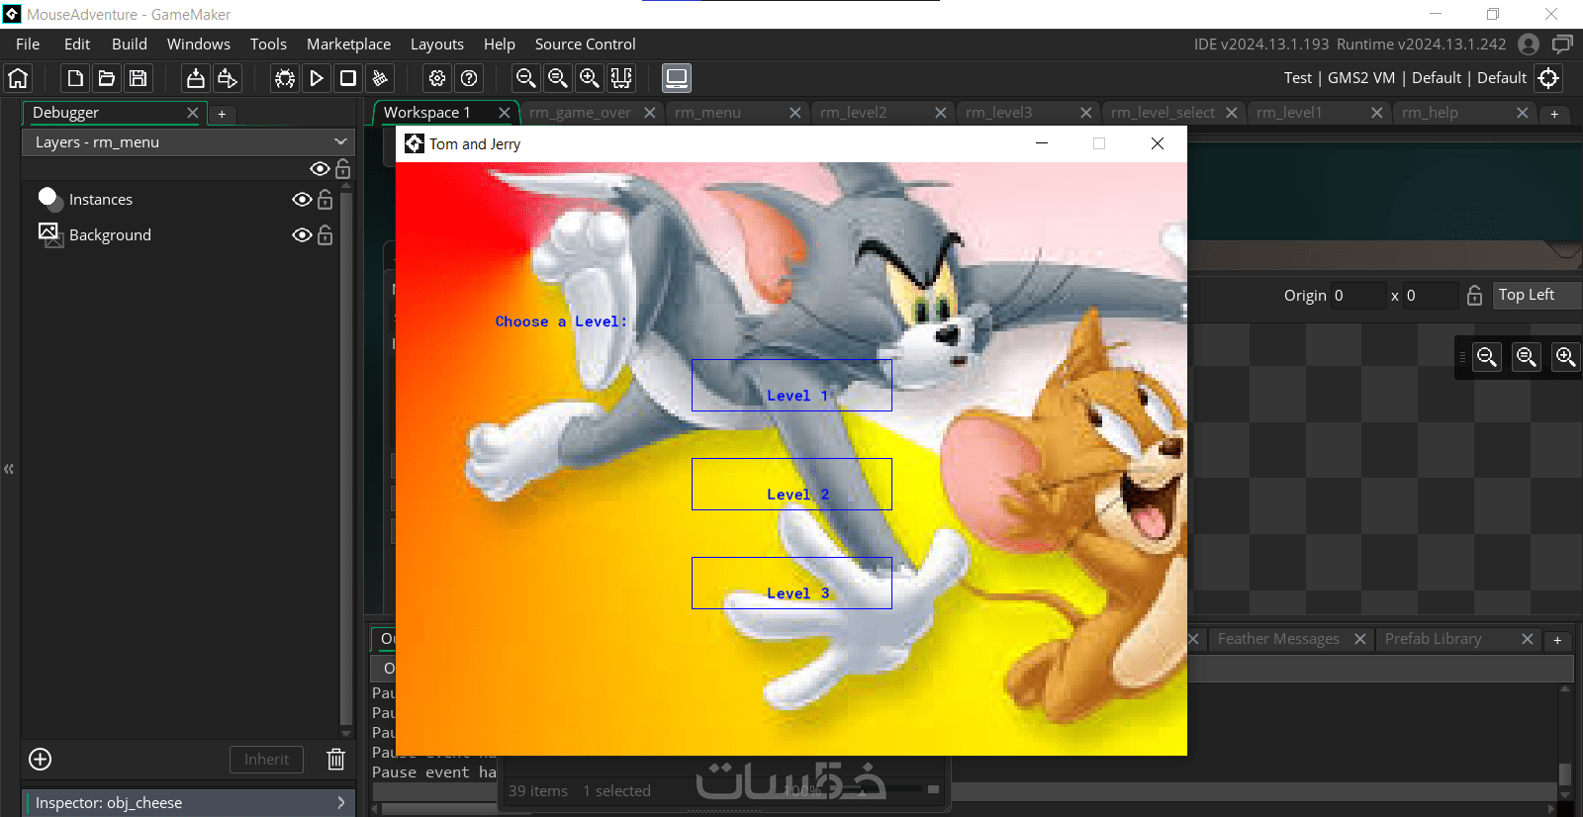1583x817 pixels.
Task: Save the project with the floppy icon
Action: (139, 78)
